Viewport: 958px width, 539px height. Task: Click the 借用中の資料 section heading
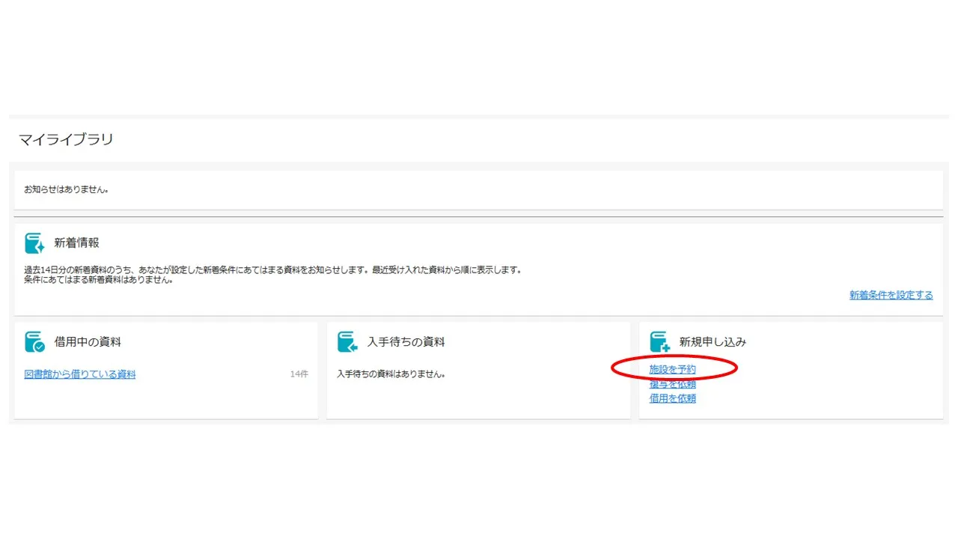(x=88, y=342)
